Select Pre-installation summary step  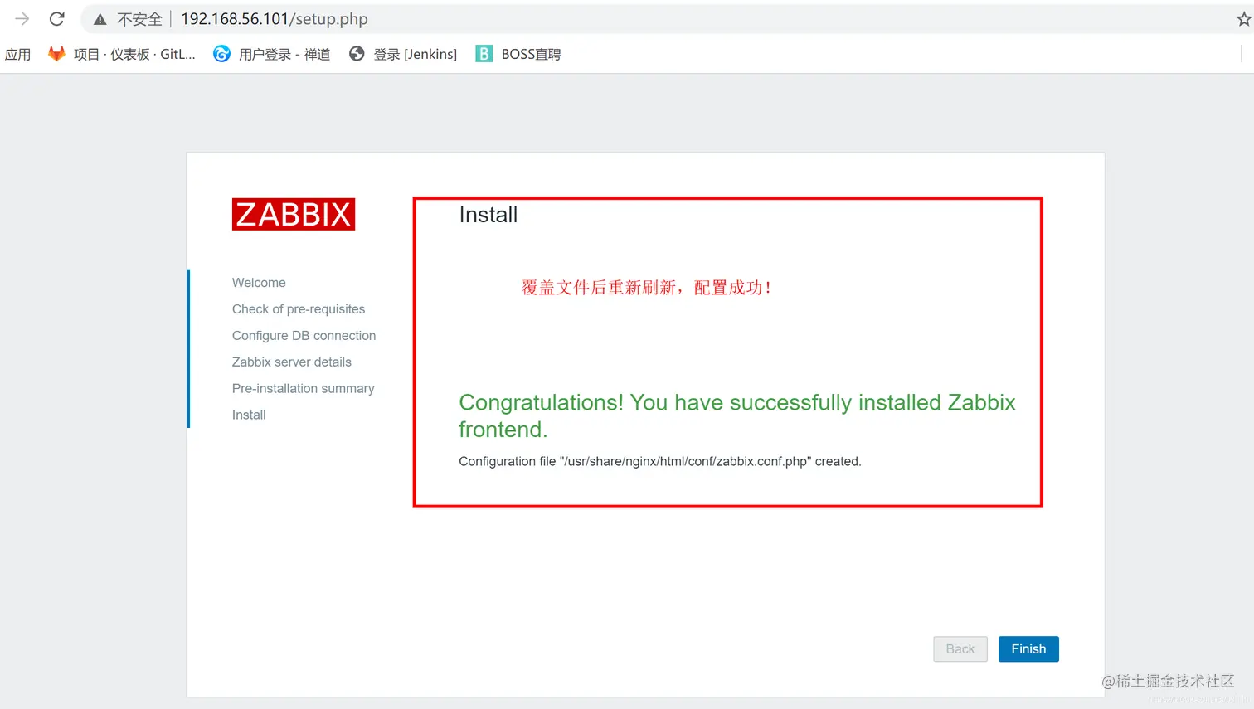point(303,389)
